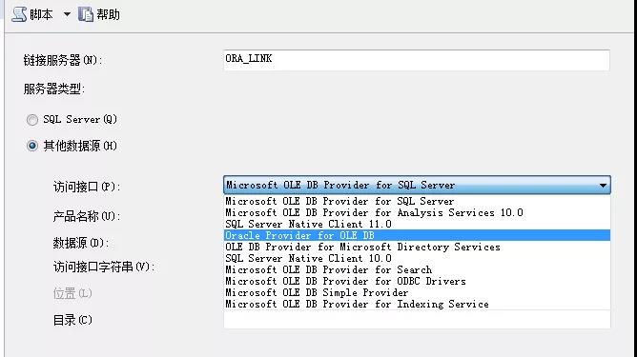Click the 产品名称(U) label
Screen dimensions: 637x357
pyautogui.click(x=87, y=216)
